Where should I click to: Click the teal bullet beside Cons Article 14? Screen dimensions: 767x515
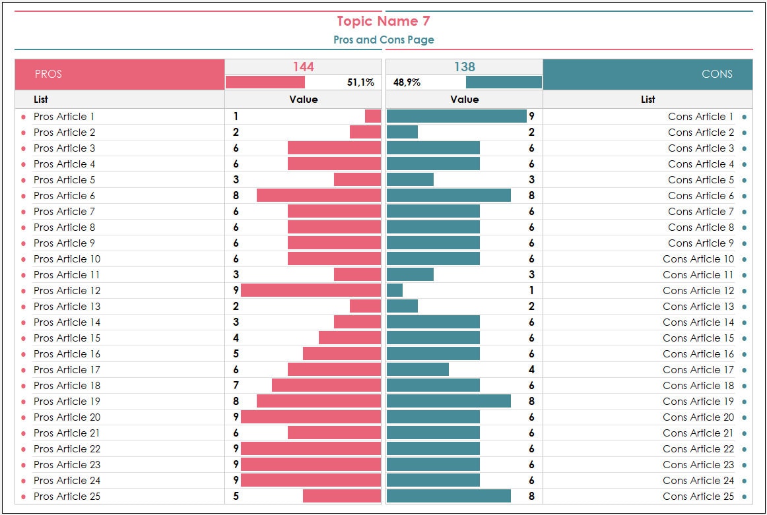[x=744, y=323]
